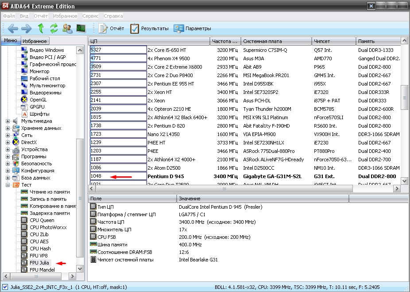
Task: Collapse the Тест tree node
Action: 8,185
